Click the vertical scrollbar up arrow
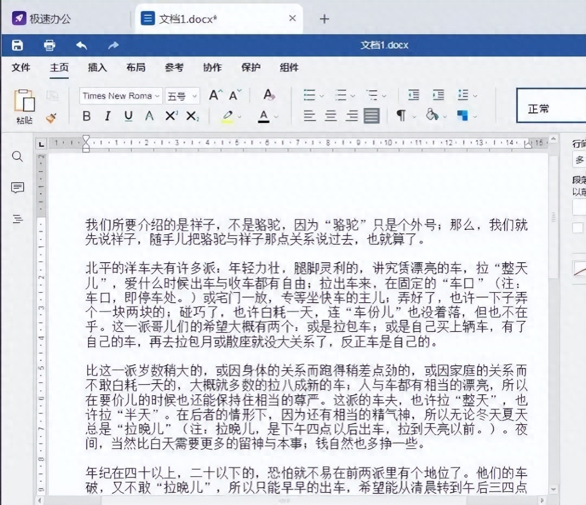Image resolution: width=586 pixels, height=505 pixels. [x=553, y=139]
